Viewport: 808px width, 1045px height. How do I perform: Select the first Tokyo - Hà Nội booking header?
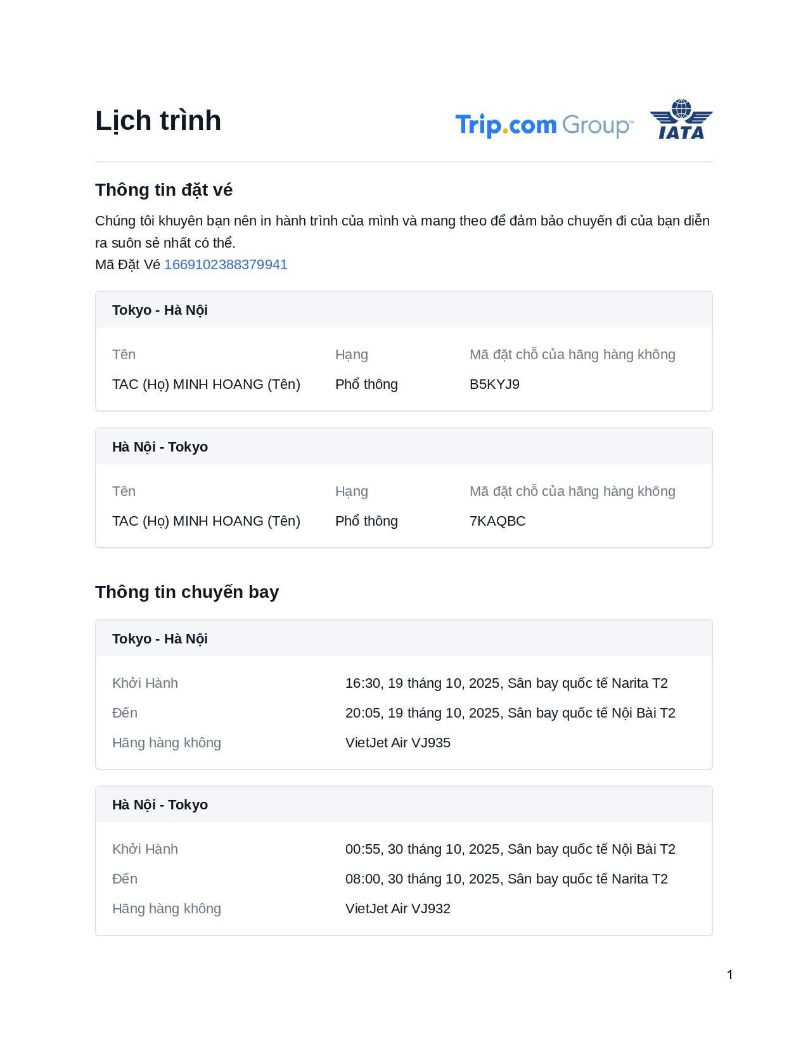(x=160, y=310)
